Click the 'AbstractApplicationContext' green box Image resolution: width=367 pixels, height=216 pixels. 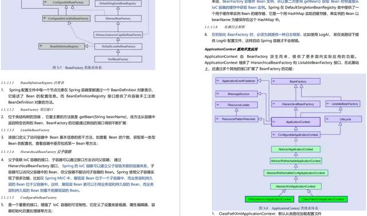296,149
